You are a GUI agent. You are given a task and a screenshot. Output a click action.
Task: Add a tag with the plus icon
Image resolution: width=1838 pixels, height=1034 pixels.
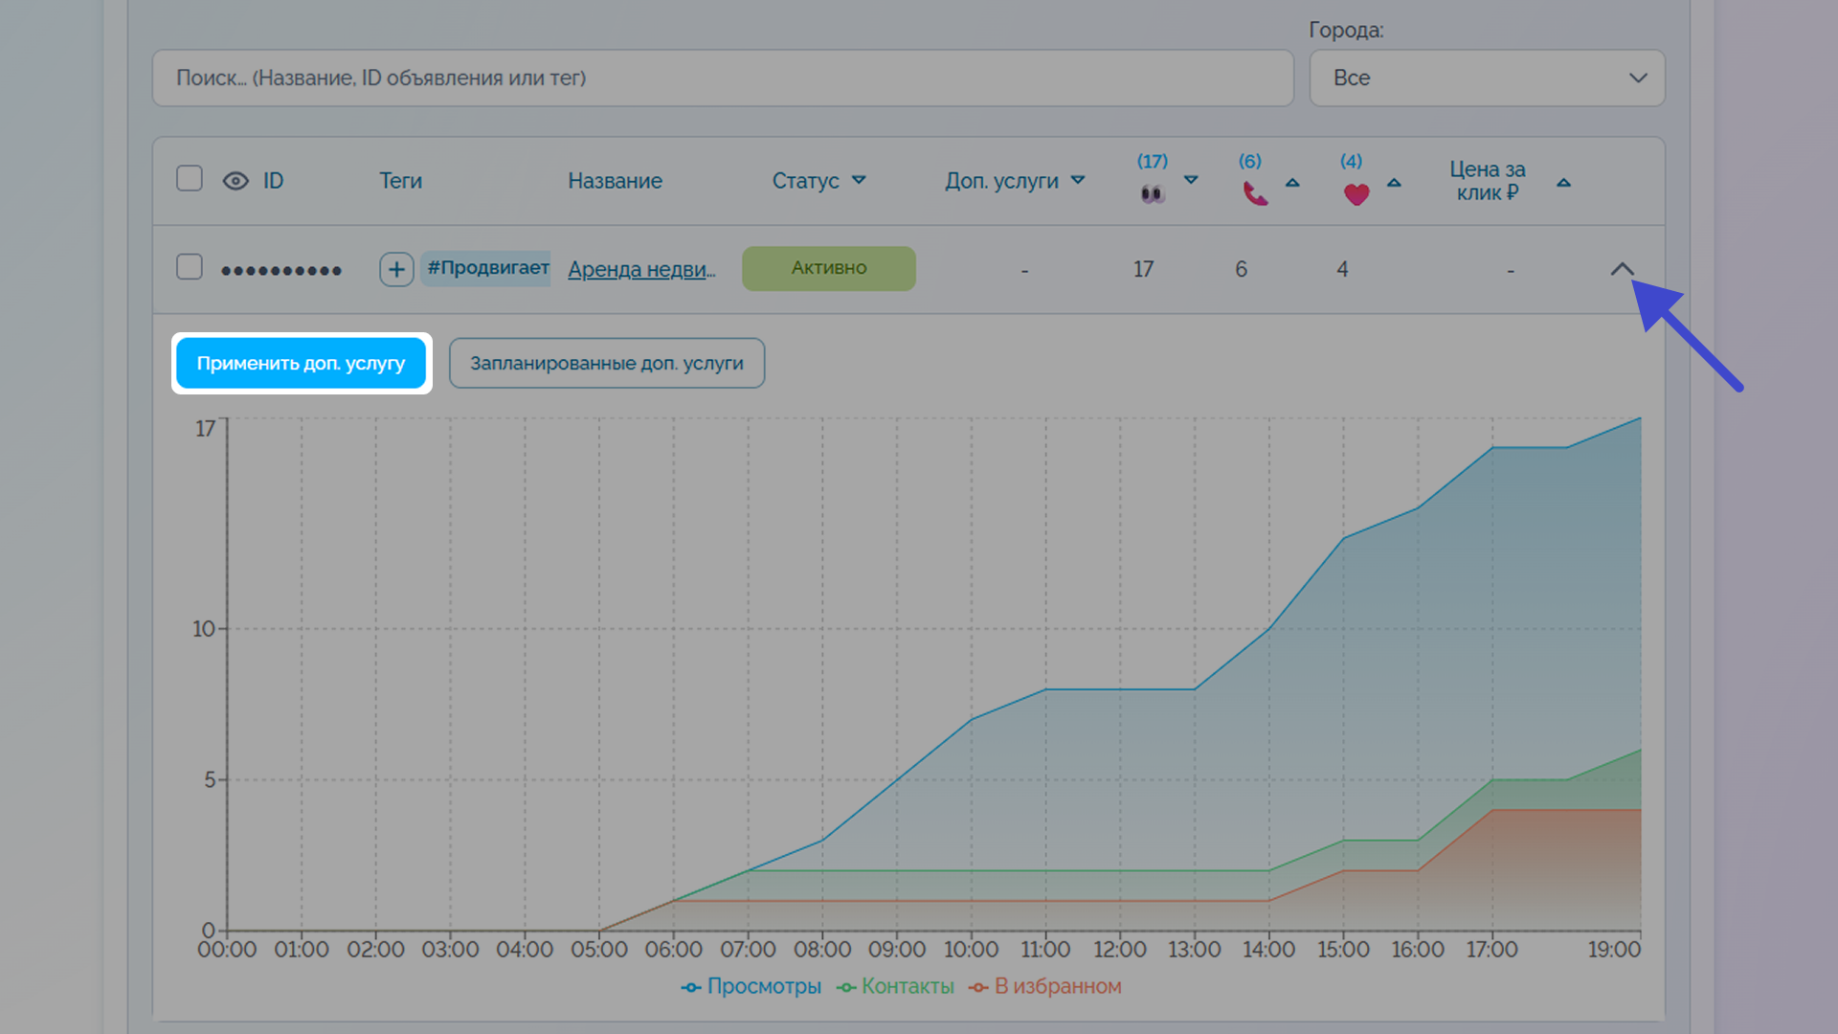click(x=396, y=269)
